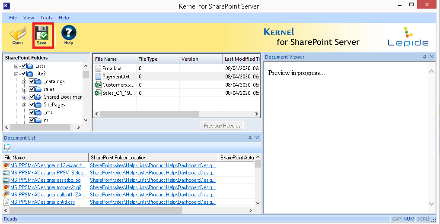Click the _catalogs folder icon
Image resolution: width=440 pixels, height=224 pixels.
coord(38,82)
